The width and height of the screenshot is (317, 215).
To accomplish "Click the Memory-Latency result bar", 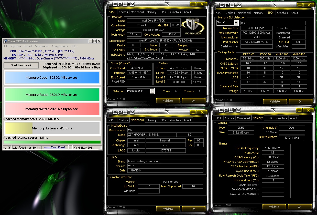I will pos(52,128).
